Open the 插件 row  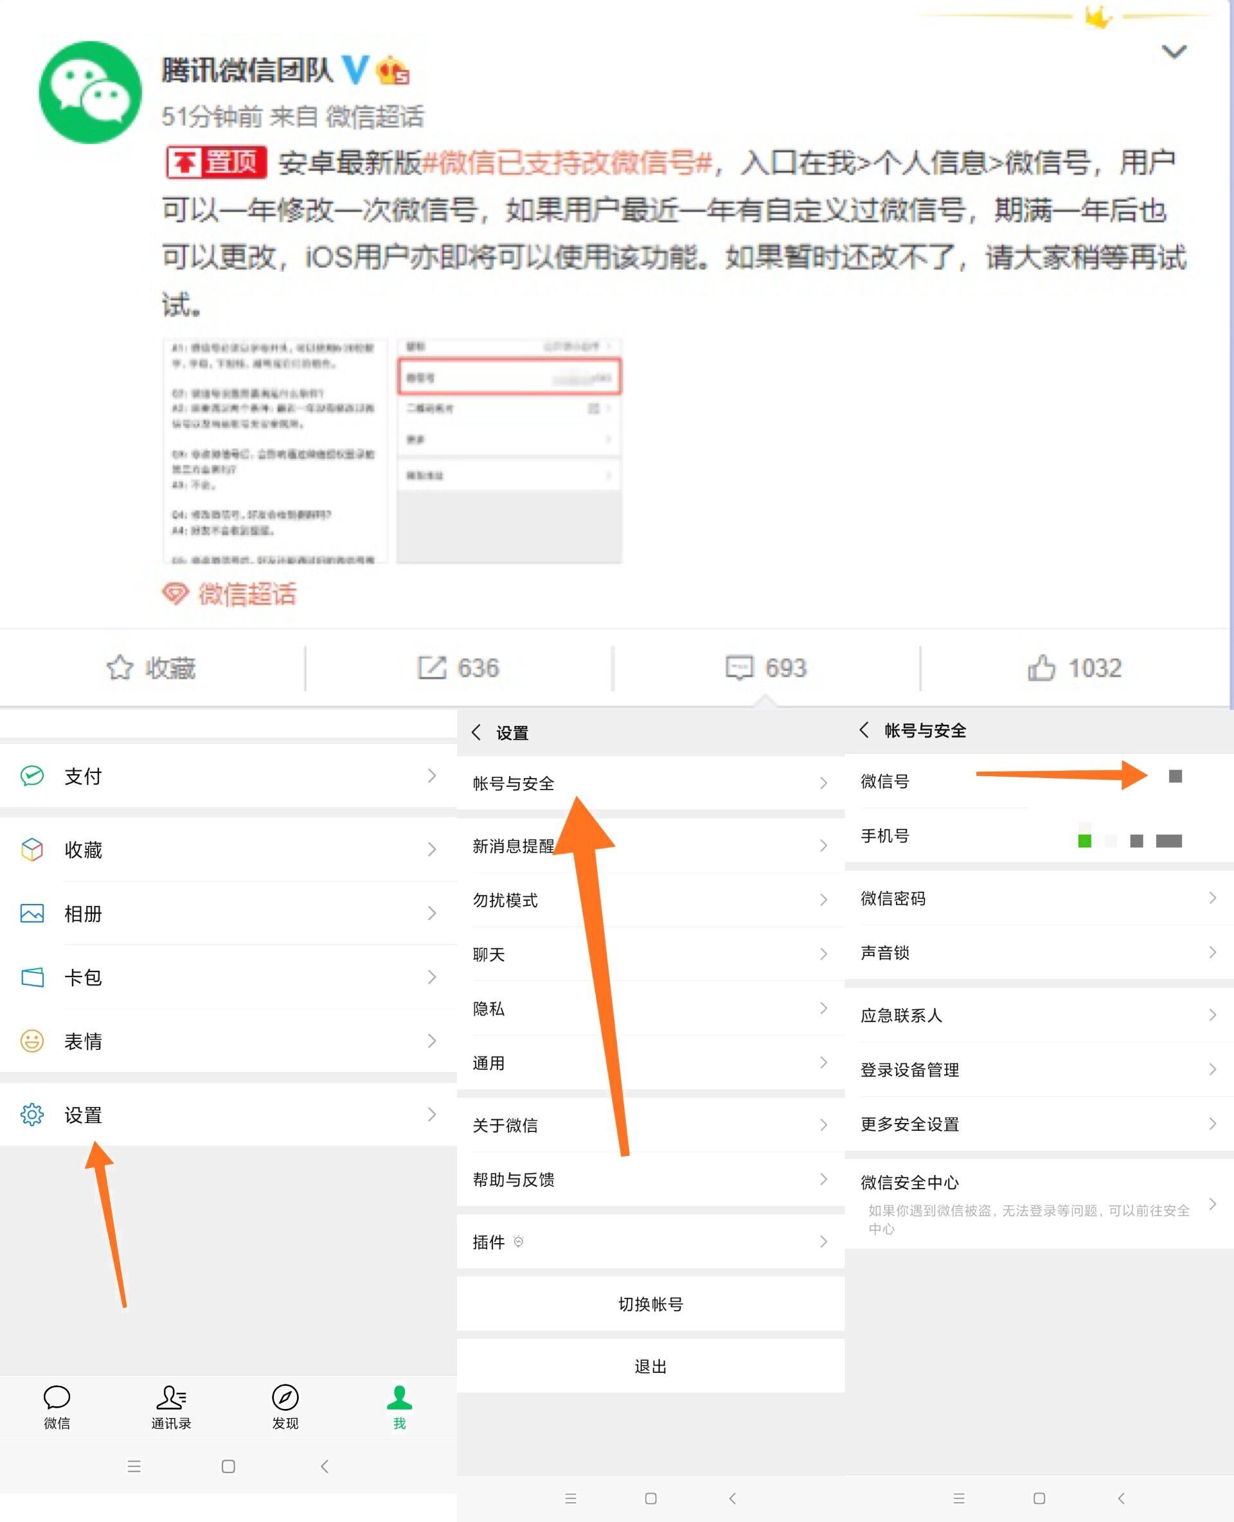[x=650, y=1241]
